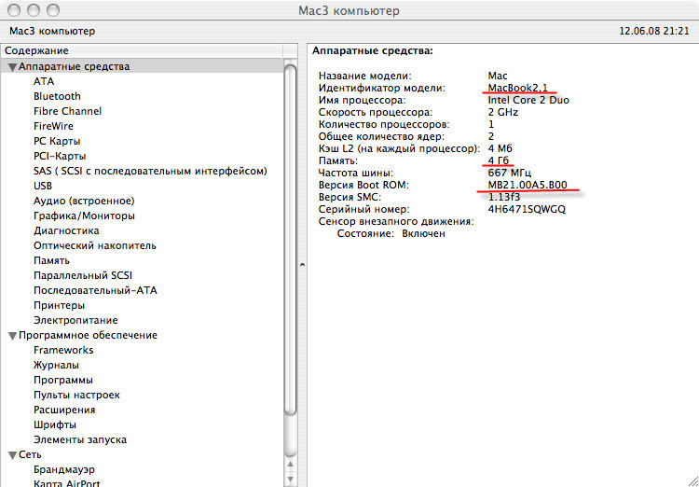Click the 667 МГц bus speed value

click(x=510, y=173)
